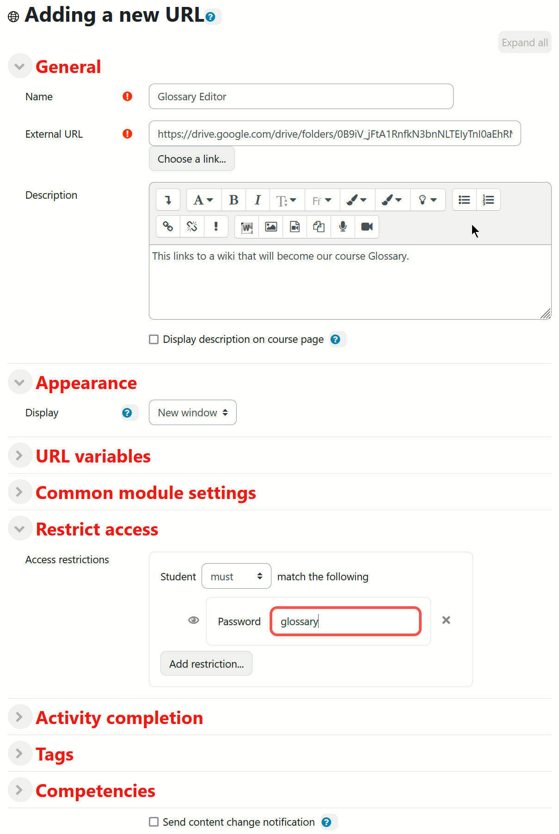Open the Display dropdown showing New window
Image resolution: width=559 pixels, height=834 pixels.
pos(192,413)
